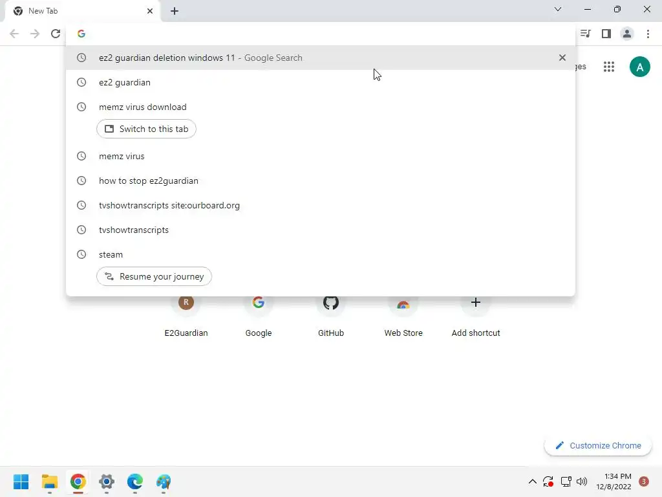
Task: Click the Customize Chrome button
Action: 598,445
